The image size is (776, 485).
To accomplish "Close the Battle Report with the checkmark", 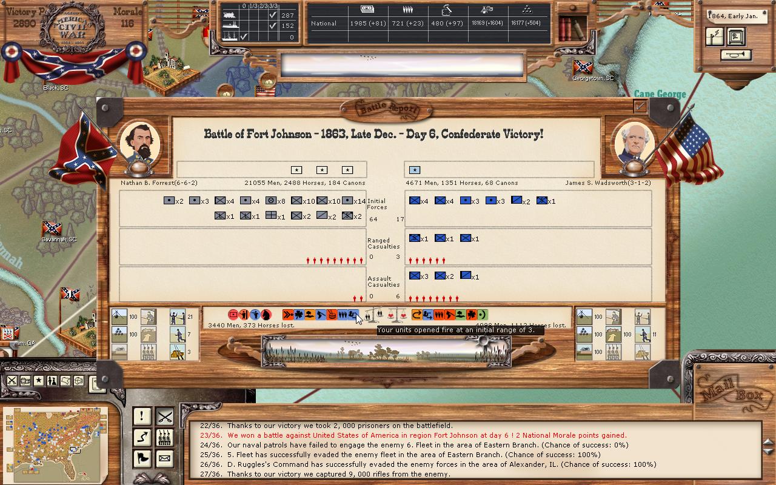I will pyautogui.click(x=640, y=107).
